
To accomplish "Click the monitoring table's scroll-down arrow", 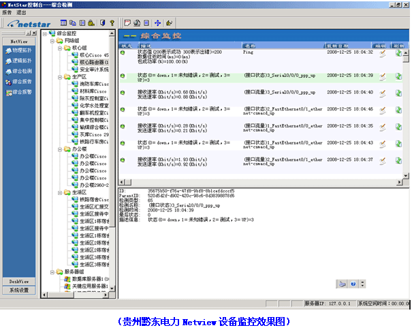I will click(x=407, y=175).
